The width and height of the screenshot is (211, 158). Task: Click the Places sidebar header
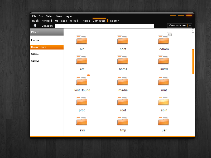[x=47, y=32]
